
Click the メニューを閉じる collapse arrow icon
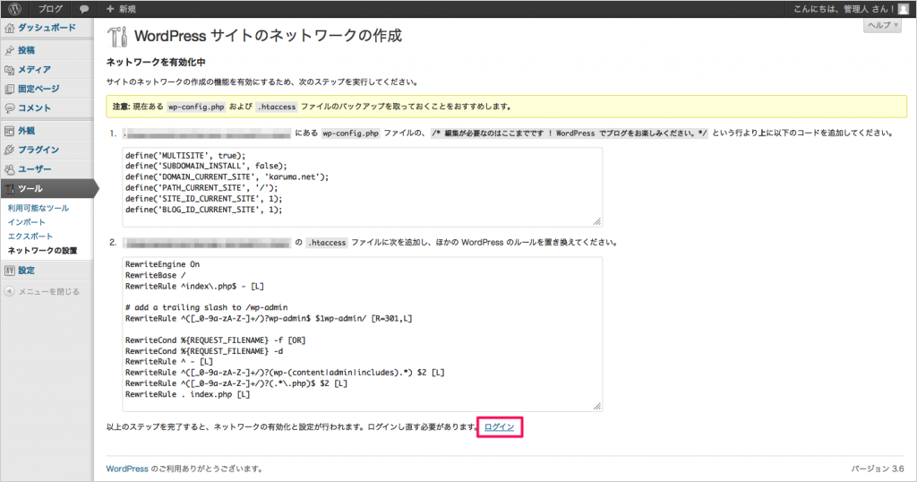tap(9, 291)
